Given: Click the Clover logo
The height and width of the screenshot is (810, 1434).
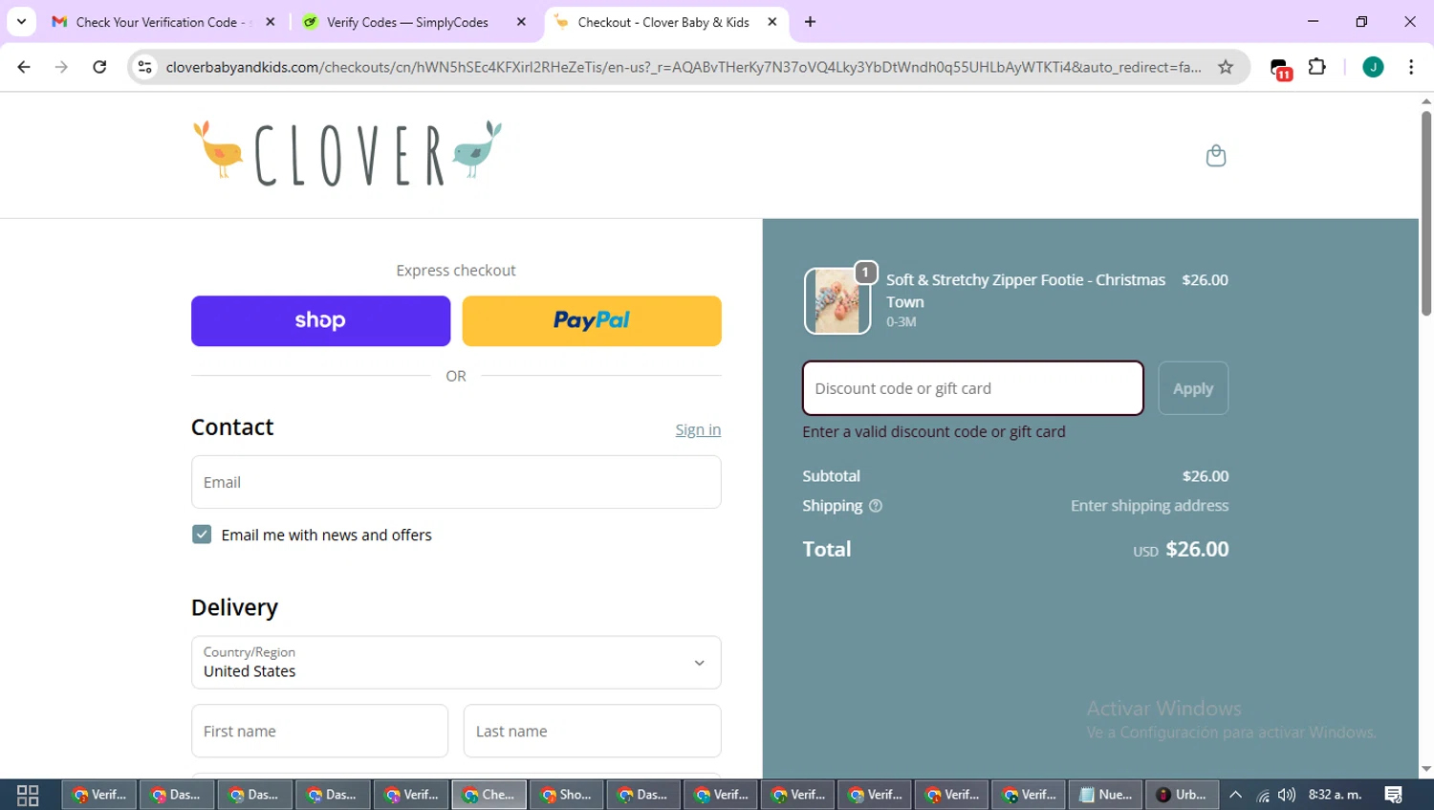Looking at the screenshot, I should point(348,153).
